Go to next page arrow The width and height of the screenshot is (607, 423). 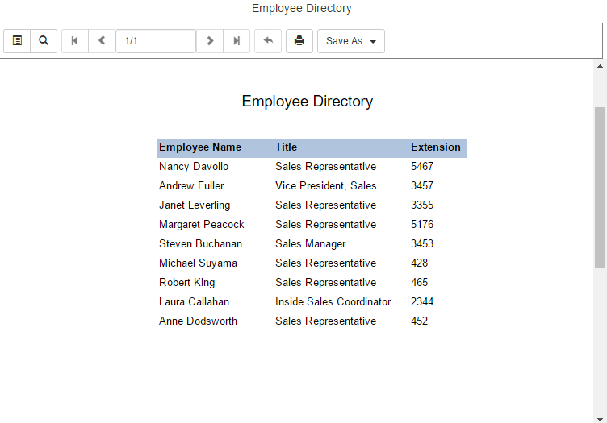click(210, 40)
